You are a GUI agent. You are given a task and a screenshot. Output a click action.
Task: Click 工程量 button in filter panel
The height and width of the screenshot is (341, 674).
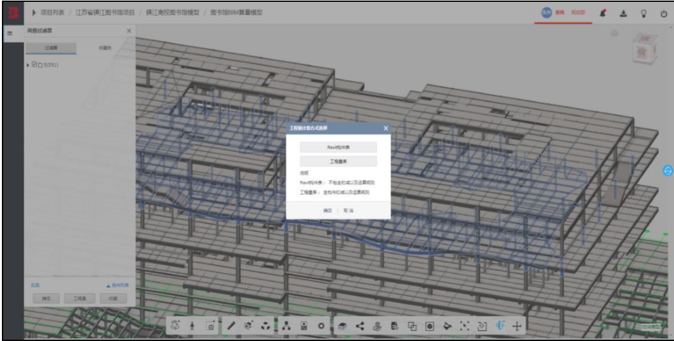click(80, 299)
